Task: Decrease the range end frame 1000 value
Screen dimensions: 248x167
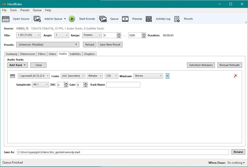Action: pyautogui.click(x=144, y=37)
